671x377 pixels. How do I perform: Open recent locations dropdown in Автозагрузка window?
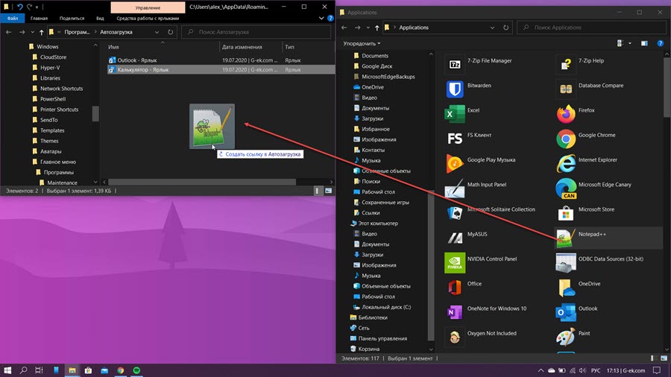(32, 32)
